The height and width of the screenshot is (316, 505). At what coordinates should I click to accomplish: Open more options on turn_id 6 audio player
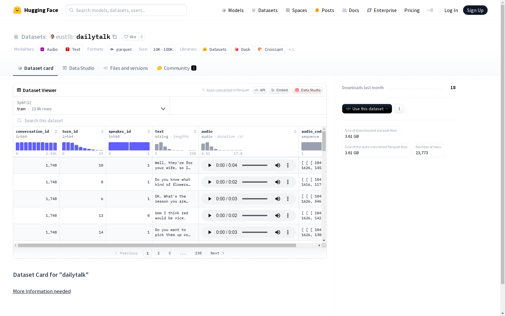click(288, 199)
